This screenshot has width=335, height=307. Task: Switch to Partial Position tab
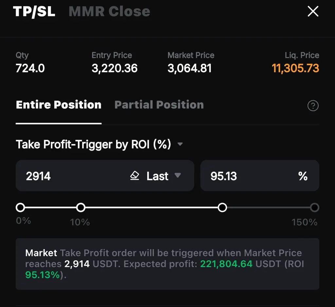pos(159,105)
